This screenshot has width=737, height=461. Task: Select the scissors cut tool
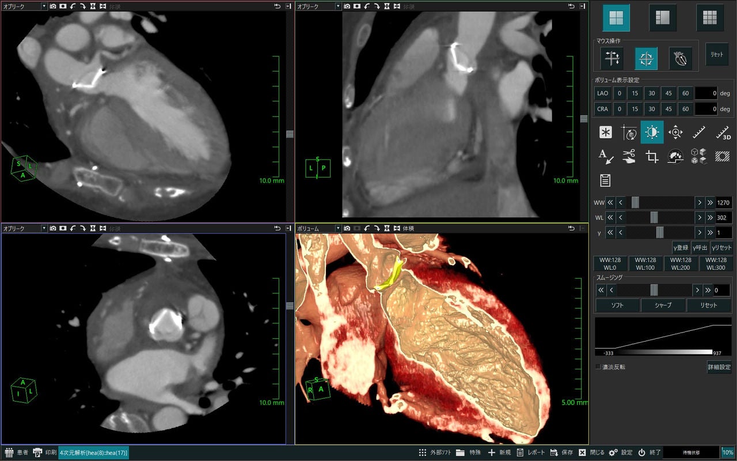[x=629, y=156]
